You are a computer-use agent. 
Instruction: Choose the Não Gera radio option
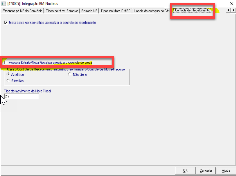click(70, 74)
